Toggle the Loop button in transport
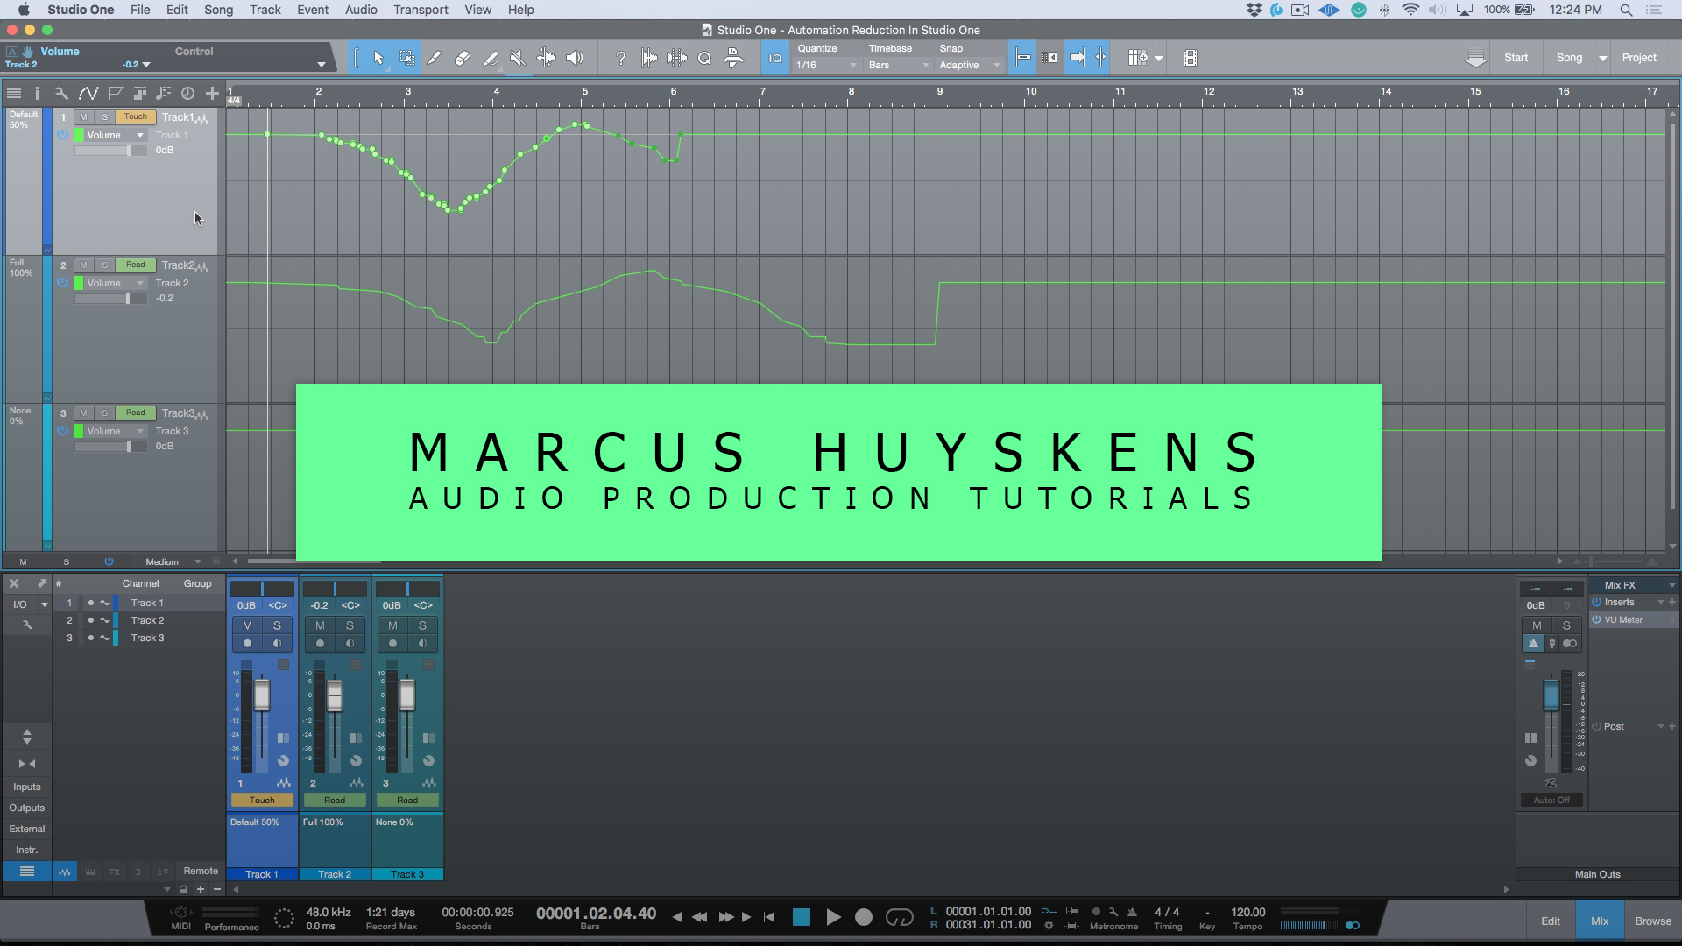This screenshot has width=1682, height=946. pyautogui.click(x=899, y=917)
